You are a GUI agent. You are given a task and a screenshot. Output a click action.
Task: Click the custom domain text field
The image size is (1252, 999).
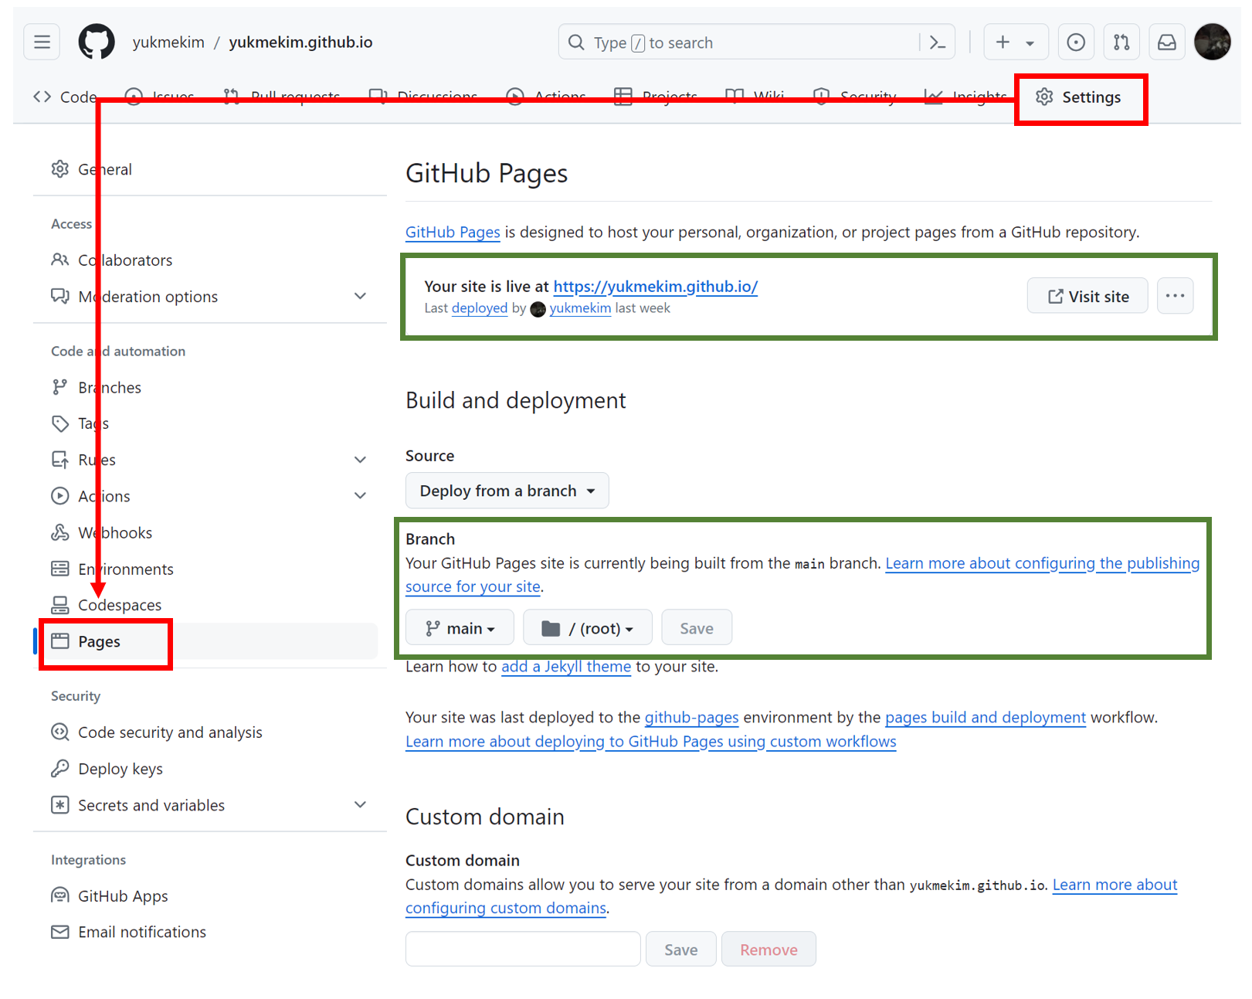click(523, 949)
